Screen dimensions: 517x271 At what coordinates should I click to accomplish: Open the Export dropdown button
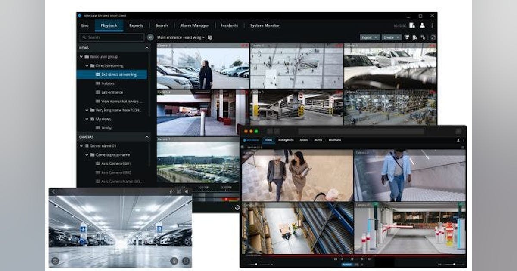click(x=370, y=37)
